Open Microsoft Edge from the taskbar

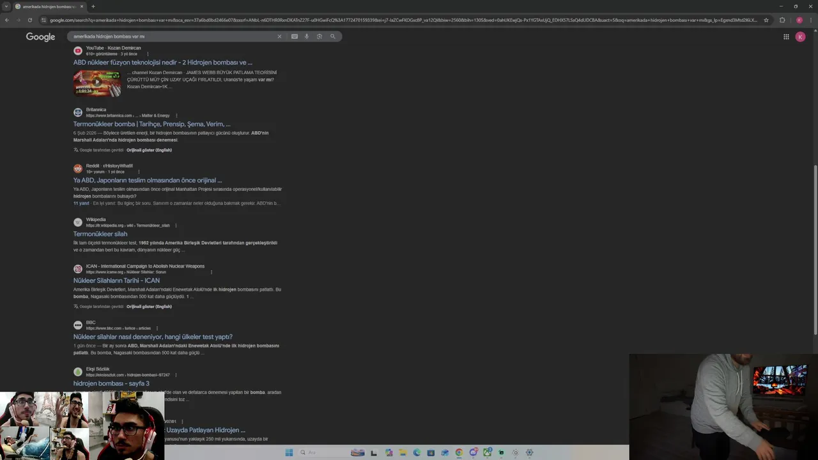[x=417, y=452]
